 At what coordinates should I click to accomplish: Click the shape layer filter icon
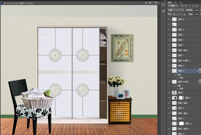(x=193, y=6)
